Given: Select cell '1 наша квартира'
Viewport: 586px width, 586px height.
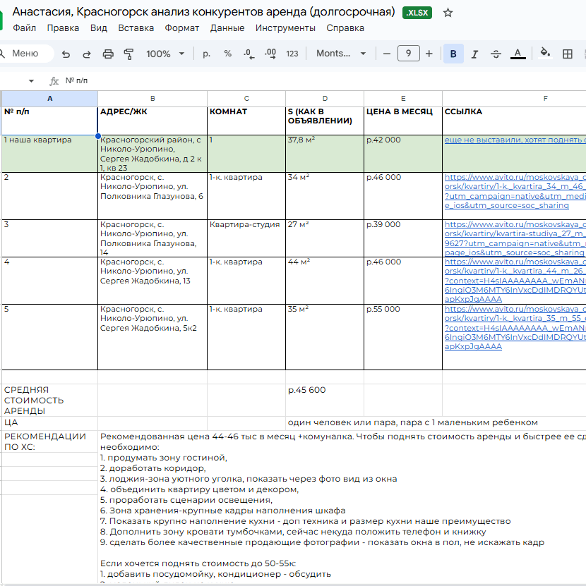Looking at the screenshot, I should click(x=49, y=154).
